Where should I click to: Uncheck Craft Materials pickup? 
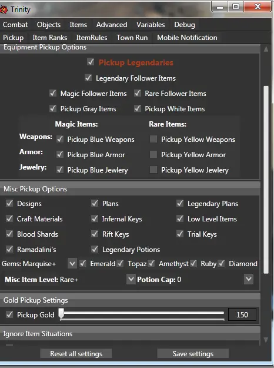[9, 218]
